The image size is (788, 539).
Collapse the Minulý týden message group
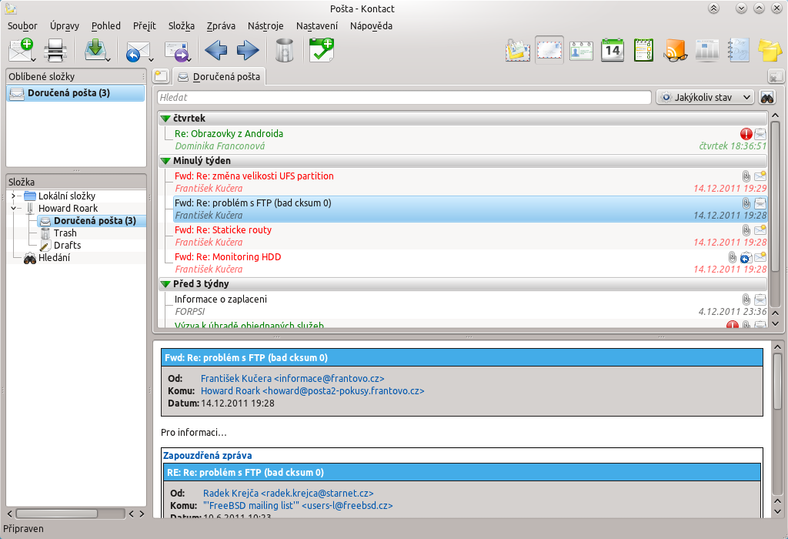[x=165, y=161]
